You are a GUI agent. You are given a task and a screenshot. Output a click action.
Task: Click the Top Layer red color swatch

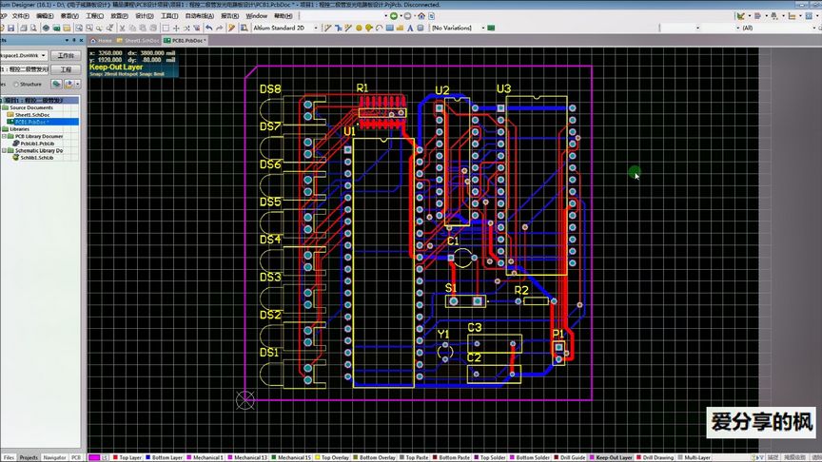[115, 457]
